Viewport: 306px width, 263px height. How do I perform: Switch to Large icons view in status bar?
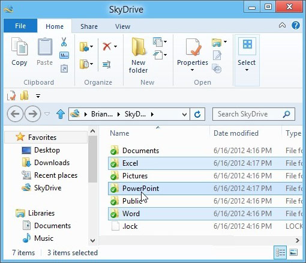pyautogui.click(x=293, y=252)
